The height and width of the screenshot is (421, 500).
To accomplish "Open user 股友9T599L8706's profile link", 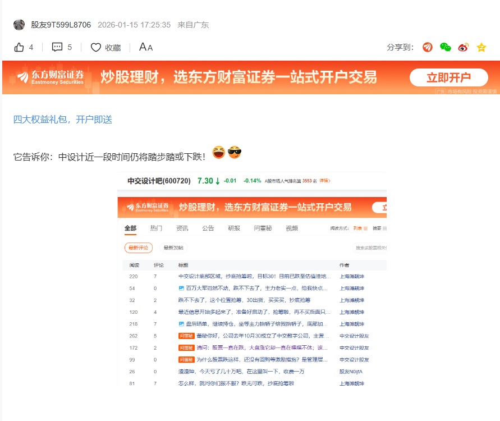I will 61,25.
